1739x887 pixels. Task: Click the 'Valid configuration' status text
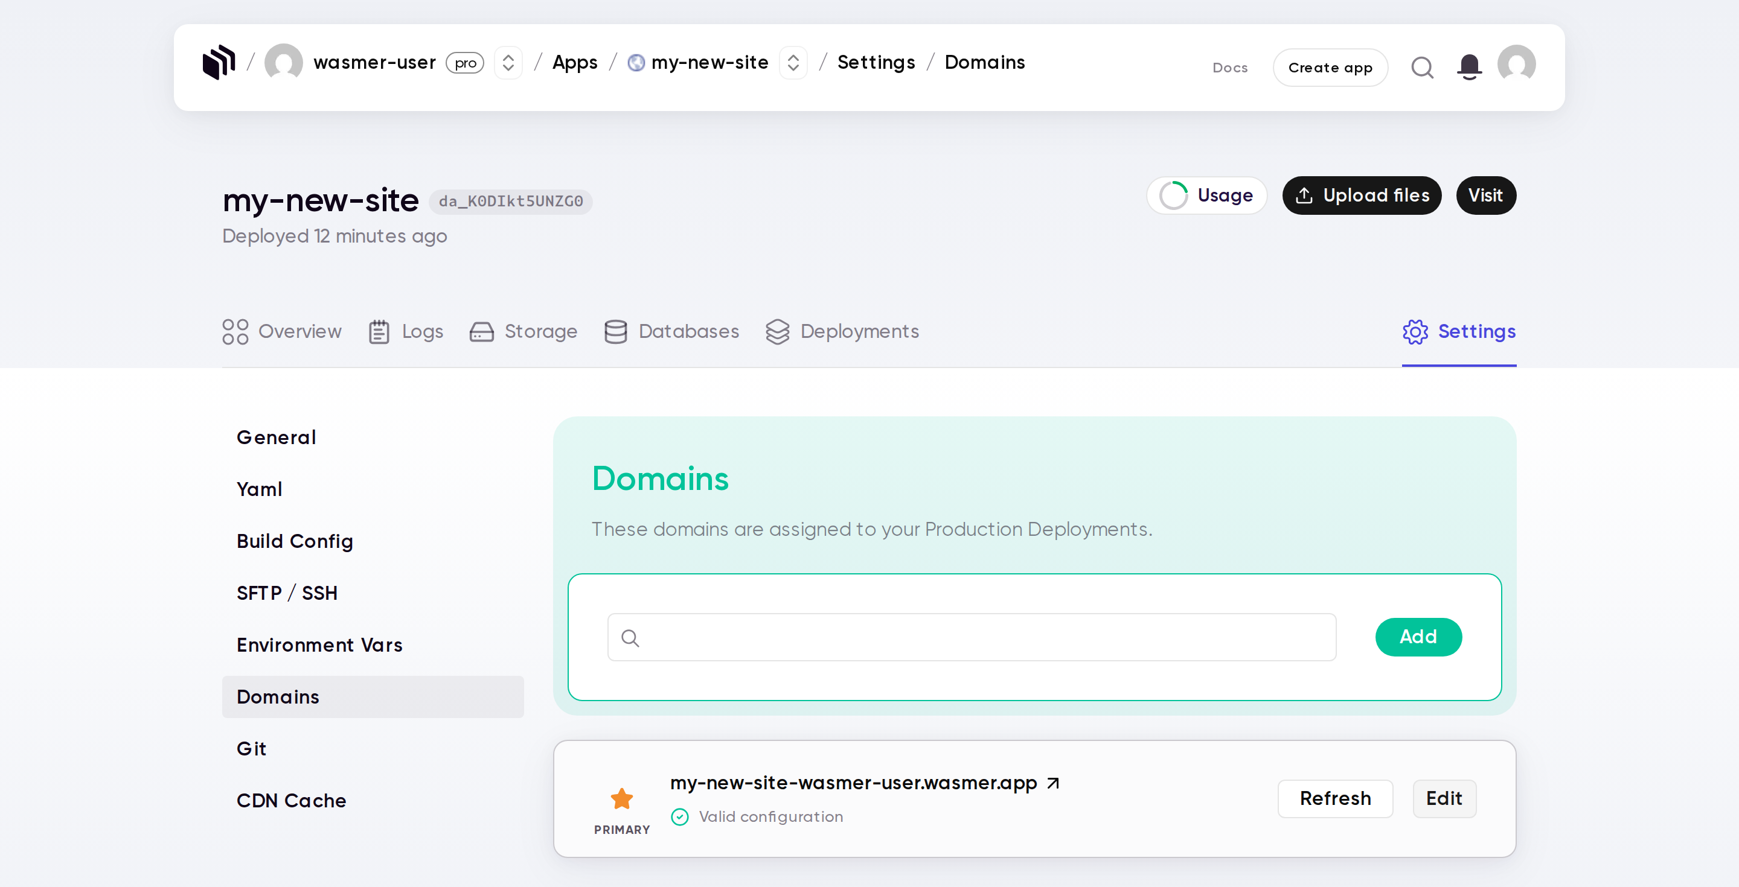tap(770, 818)
